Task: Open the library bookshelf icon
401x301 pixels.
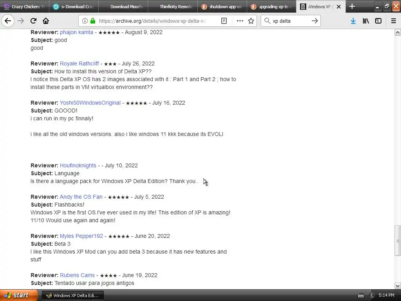Action: click(x=366, y=21)
